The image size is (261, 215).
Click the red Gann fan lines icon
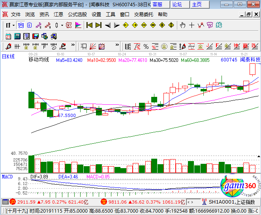(93, 46)
